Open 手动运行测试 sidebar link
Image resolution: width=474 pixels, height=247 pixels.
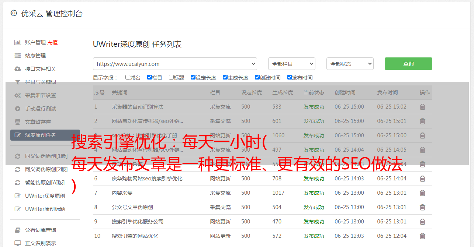click(x=41, y=109)
